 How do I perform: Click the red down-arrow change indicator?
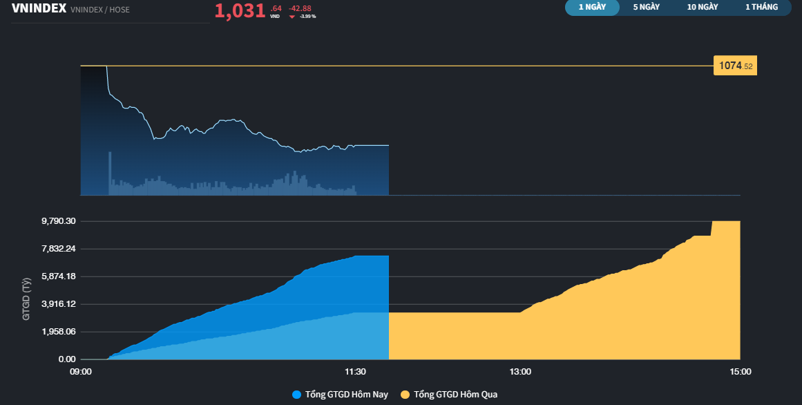[x=292, y=16]
